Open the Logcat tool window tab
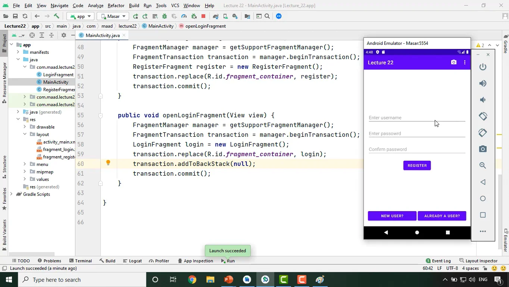Screen dimensions: 509x287 coord(132,261)
